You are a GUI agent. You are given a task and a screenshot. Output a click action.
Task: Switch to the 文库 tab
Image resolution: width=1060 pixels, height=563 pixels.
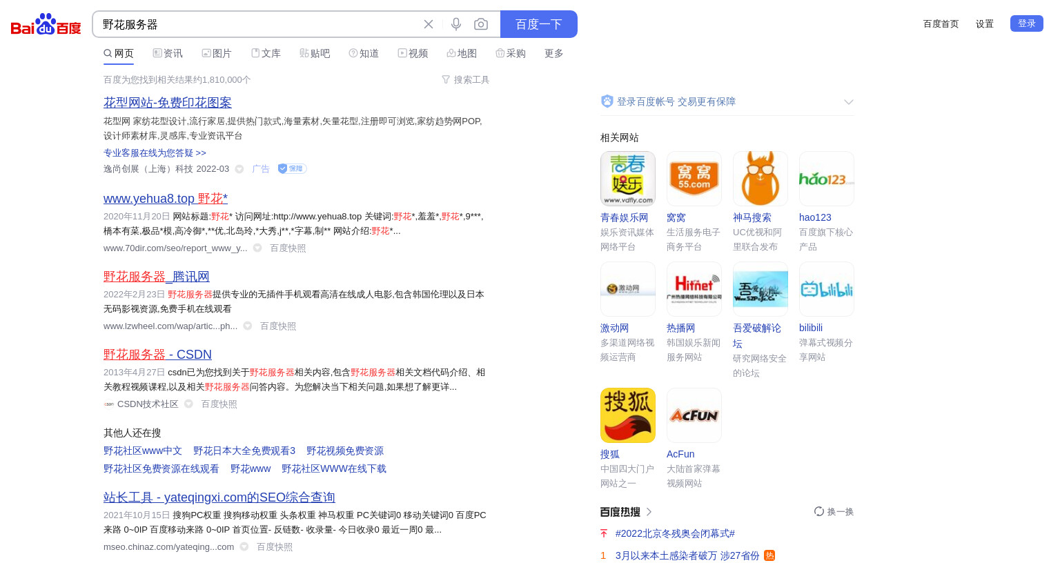[266, 53]
